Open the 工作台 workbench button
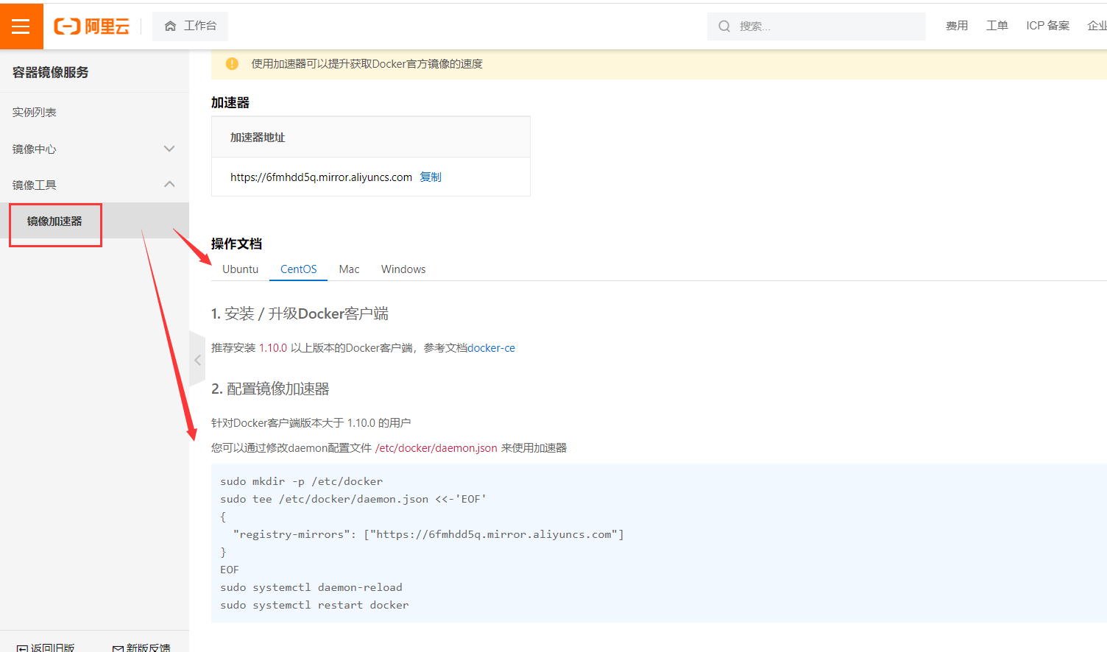Image resolution: width=1107 pixels, height=652 pixels. tap(190, 26)
